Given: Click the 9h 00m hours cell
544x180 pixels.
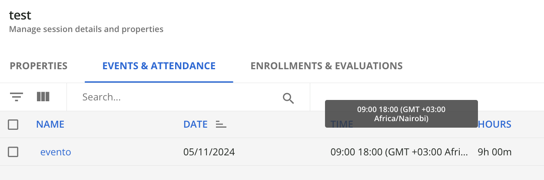Looking at the screenshot, I should tap(494, 152).
